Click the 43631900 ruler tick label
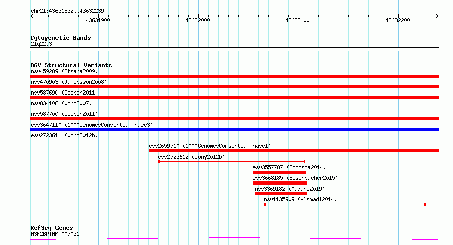453x245 pixels. pyautogui.click(x=98, y=20)
